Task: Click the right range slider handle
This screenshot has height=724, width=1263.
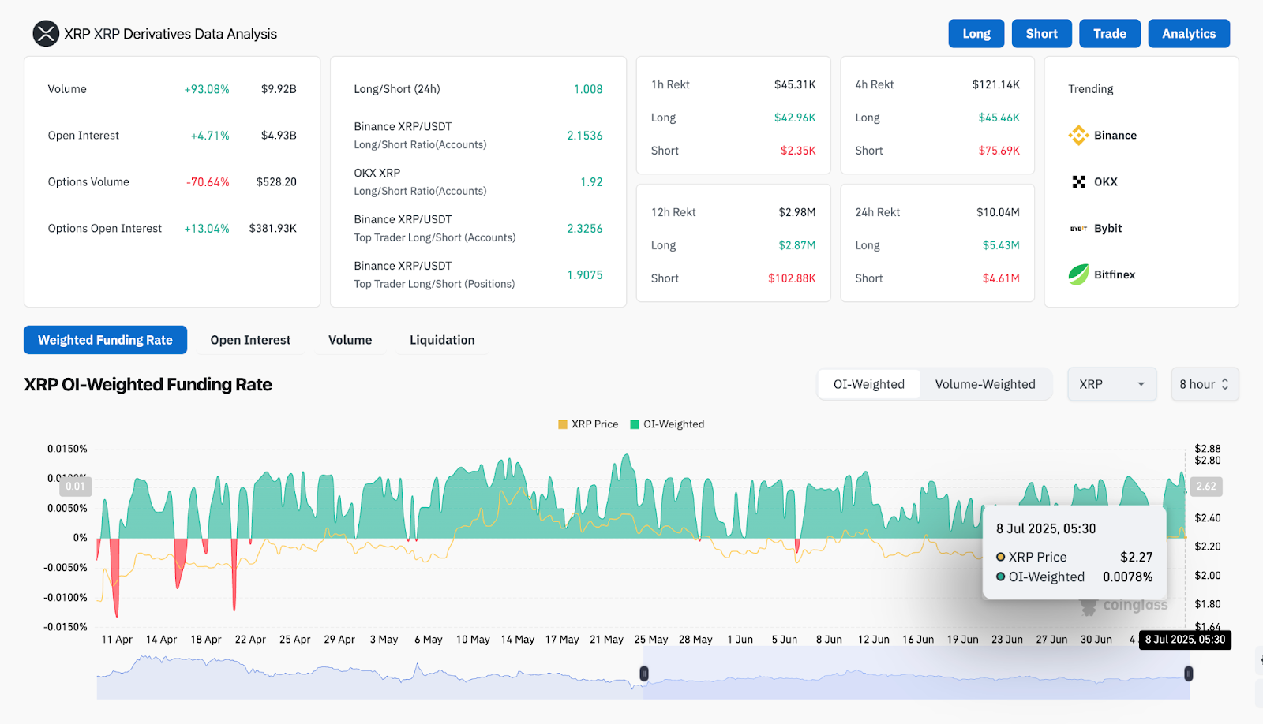Action: (1188, 674)
